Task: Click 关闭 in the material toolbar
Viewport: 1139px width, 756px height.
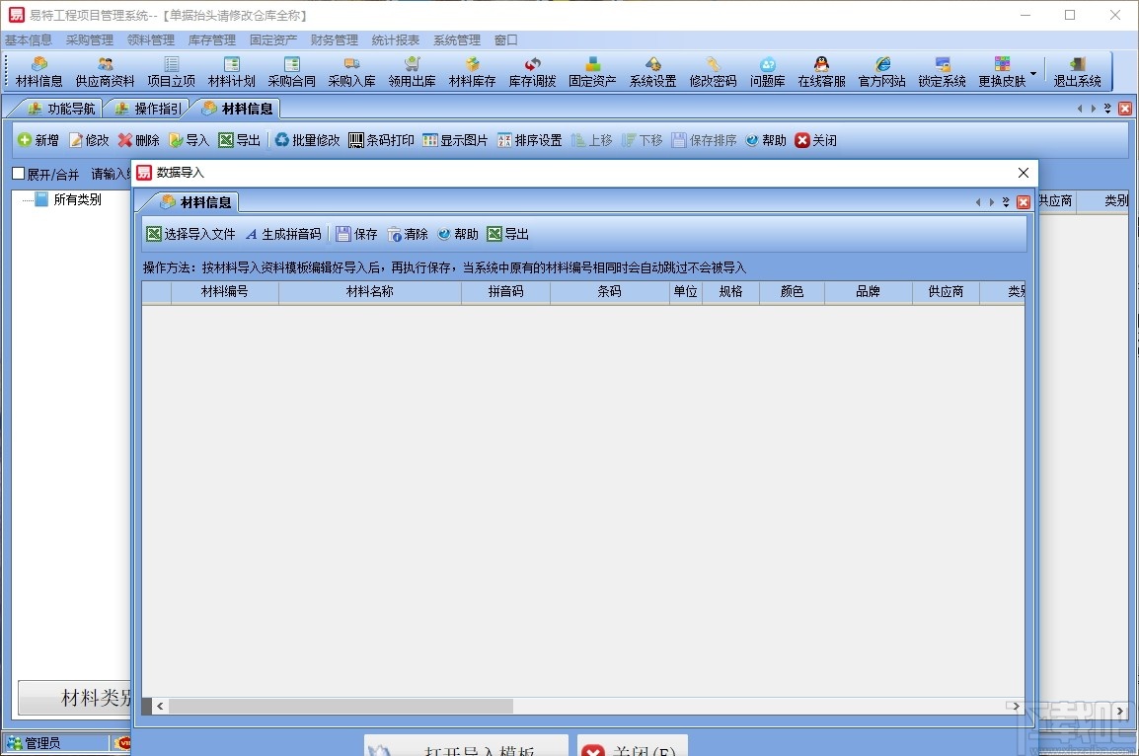Action: click(x=815, y=140)
